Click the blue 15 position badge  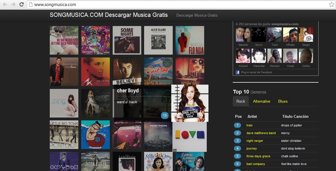(165, 116)
